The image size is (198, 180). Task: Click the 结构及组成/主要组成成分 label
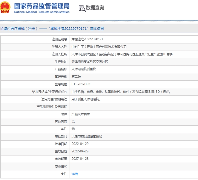click(x=50, y=92)
